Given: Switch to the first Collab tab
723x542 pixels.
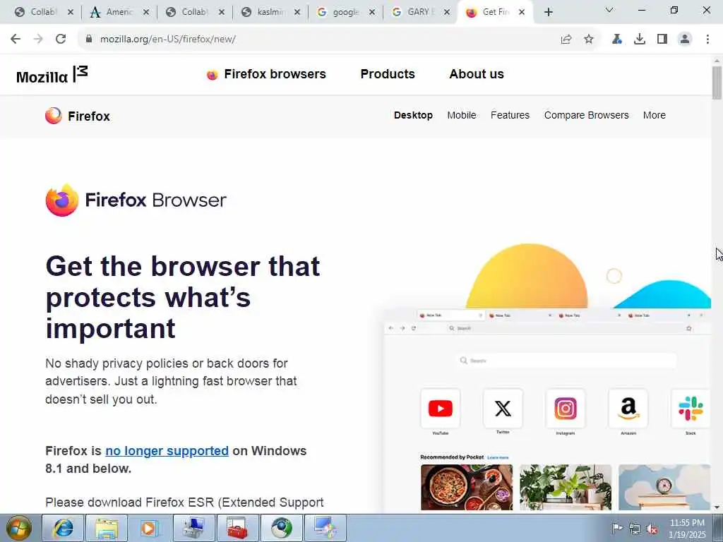Looking at the screenshot, I should pos(37,13).
